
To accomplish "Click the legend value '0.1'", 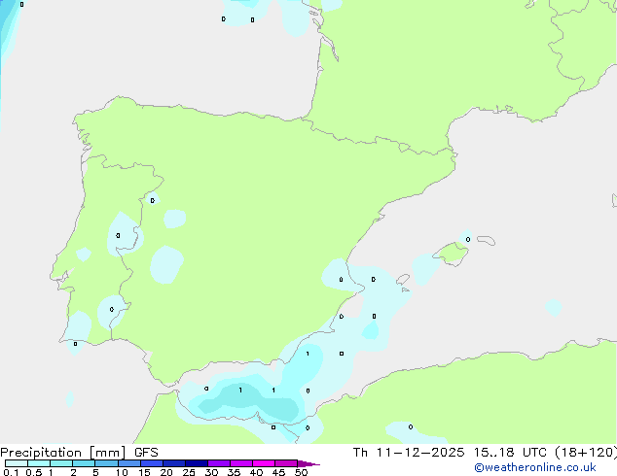I will (x=11, y=472).
